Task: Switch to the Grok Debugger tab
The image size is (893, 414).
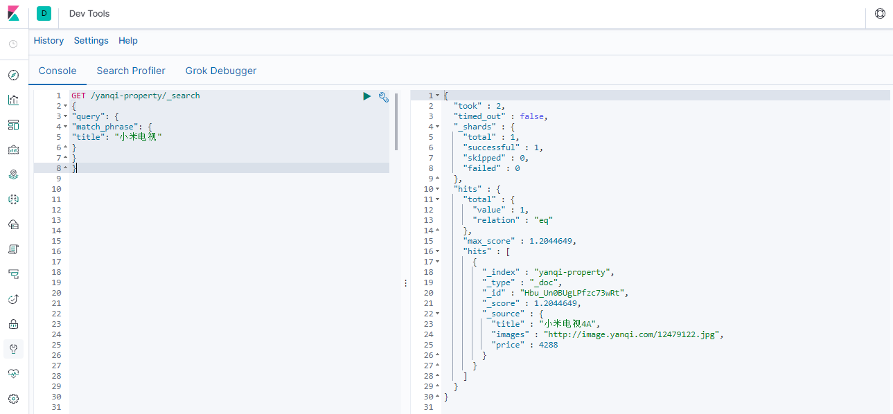Action: coord(221,71)
